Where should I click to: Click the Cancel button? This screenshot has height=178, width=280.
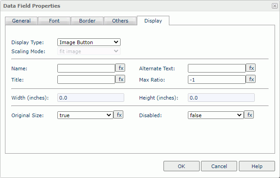[x=219, y=166]
